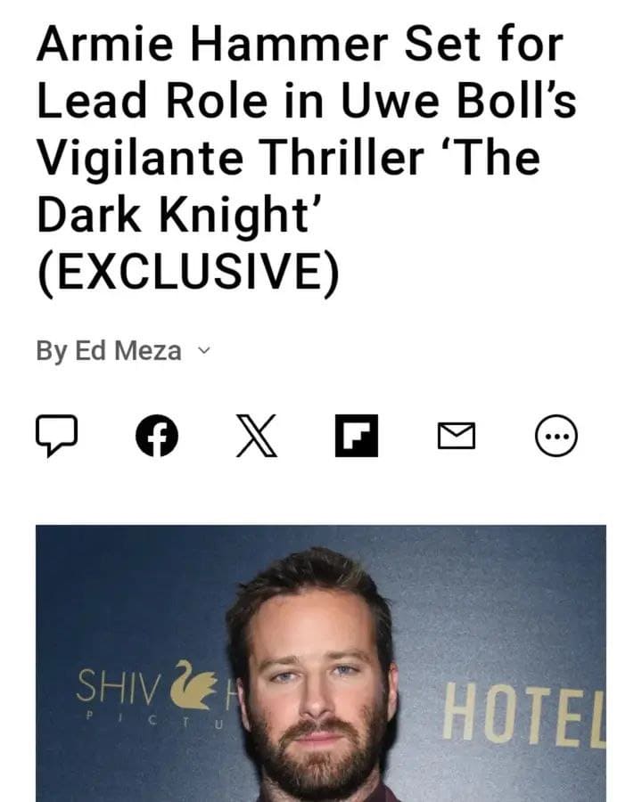Share the article on Facebook
642x802 pixels.
157,435
